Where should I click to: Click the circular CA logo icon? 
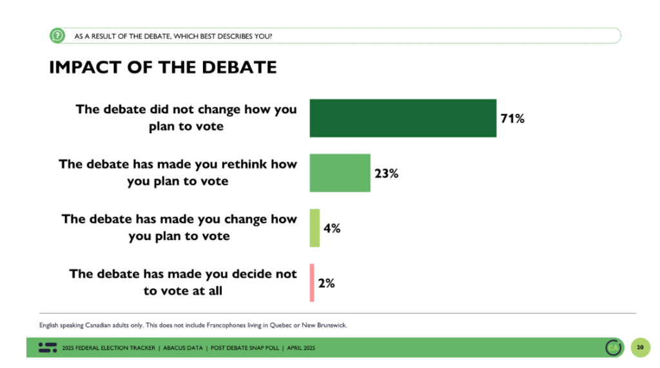tap(614, 347)
